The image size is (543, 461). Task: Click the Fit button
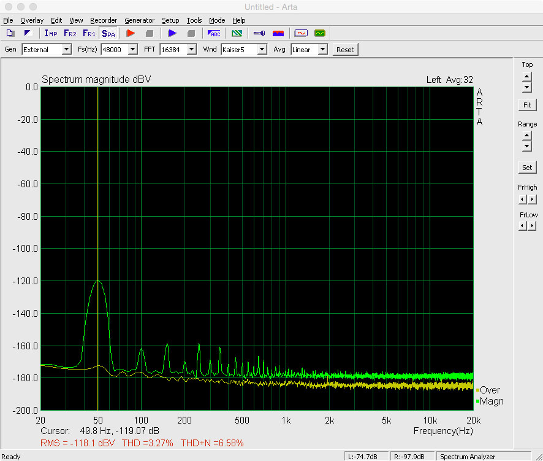coord(527,105)
